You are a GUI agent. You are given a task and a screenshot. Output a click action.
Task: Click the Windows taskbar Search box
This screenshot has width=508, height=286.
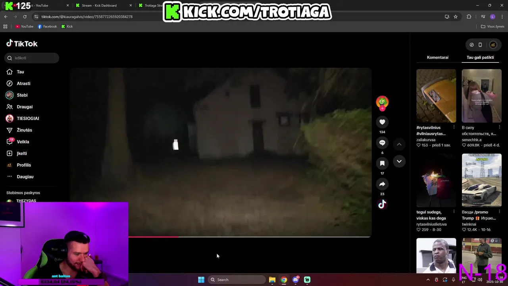pyautogui.click(x=237, y=280)
